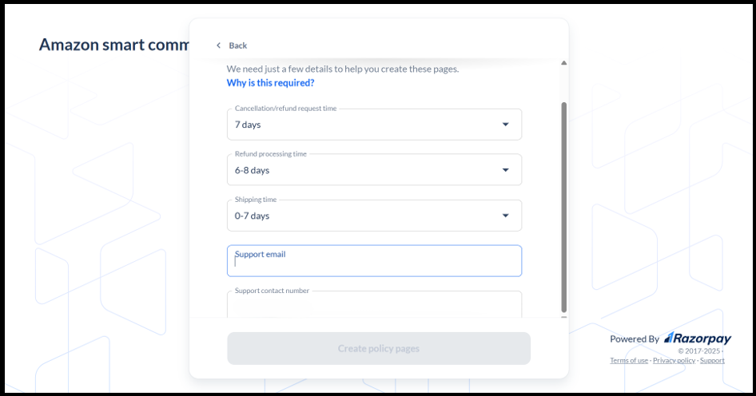756x396 pixels.
Task: Open the 'Why is this required?' link
Action: pyautogui.click(x=270, y=83)
